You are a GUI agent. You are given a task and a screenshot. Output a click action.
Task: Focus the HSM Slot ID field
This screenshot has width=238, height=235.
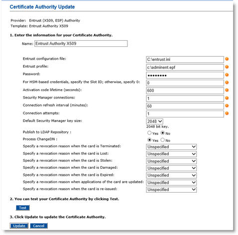coord(185,83)
